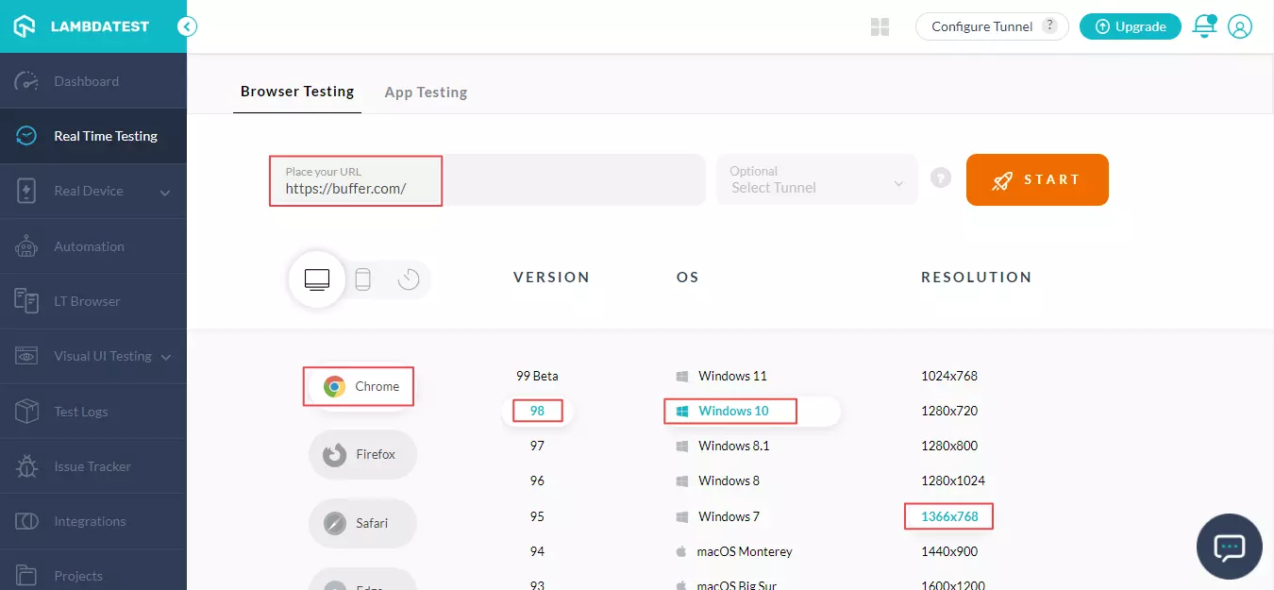Click the Upgrade button
Viewport: 1274px width, 590px height.
[x=1130, y=26]
